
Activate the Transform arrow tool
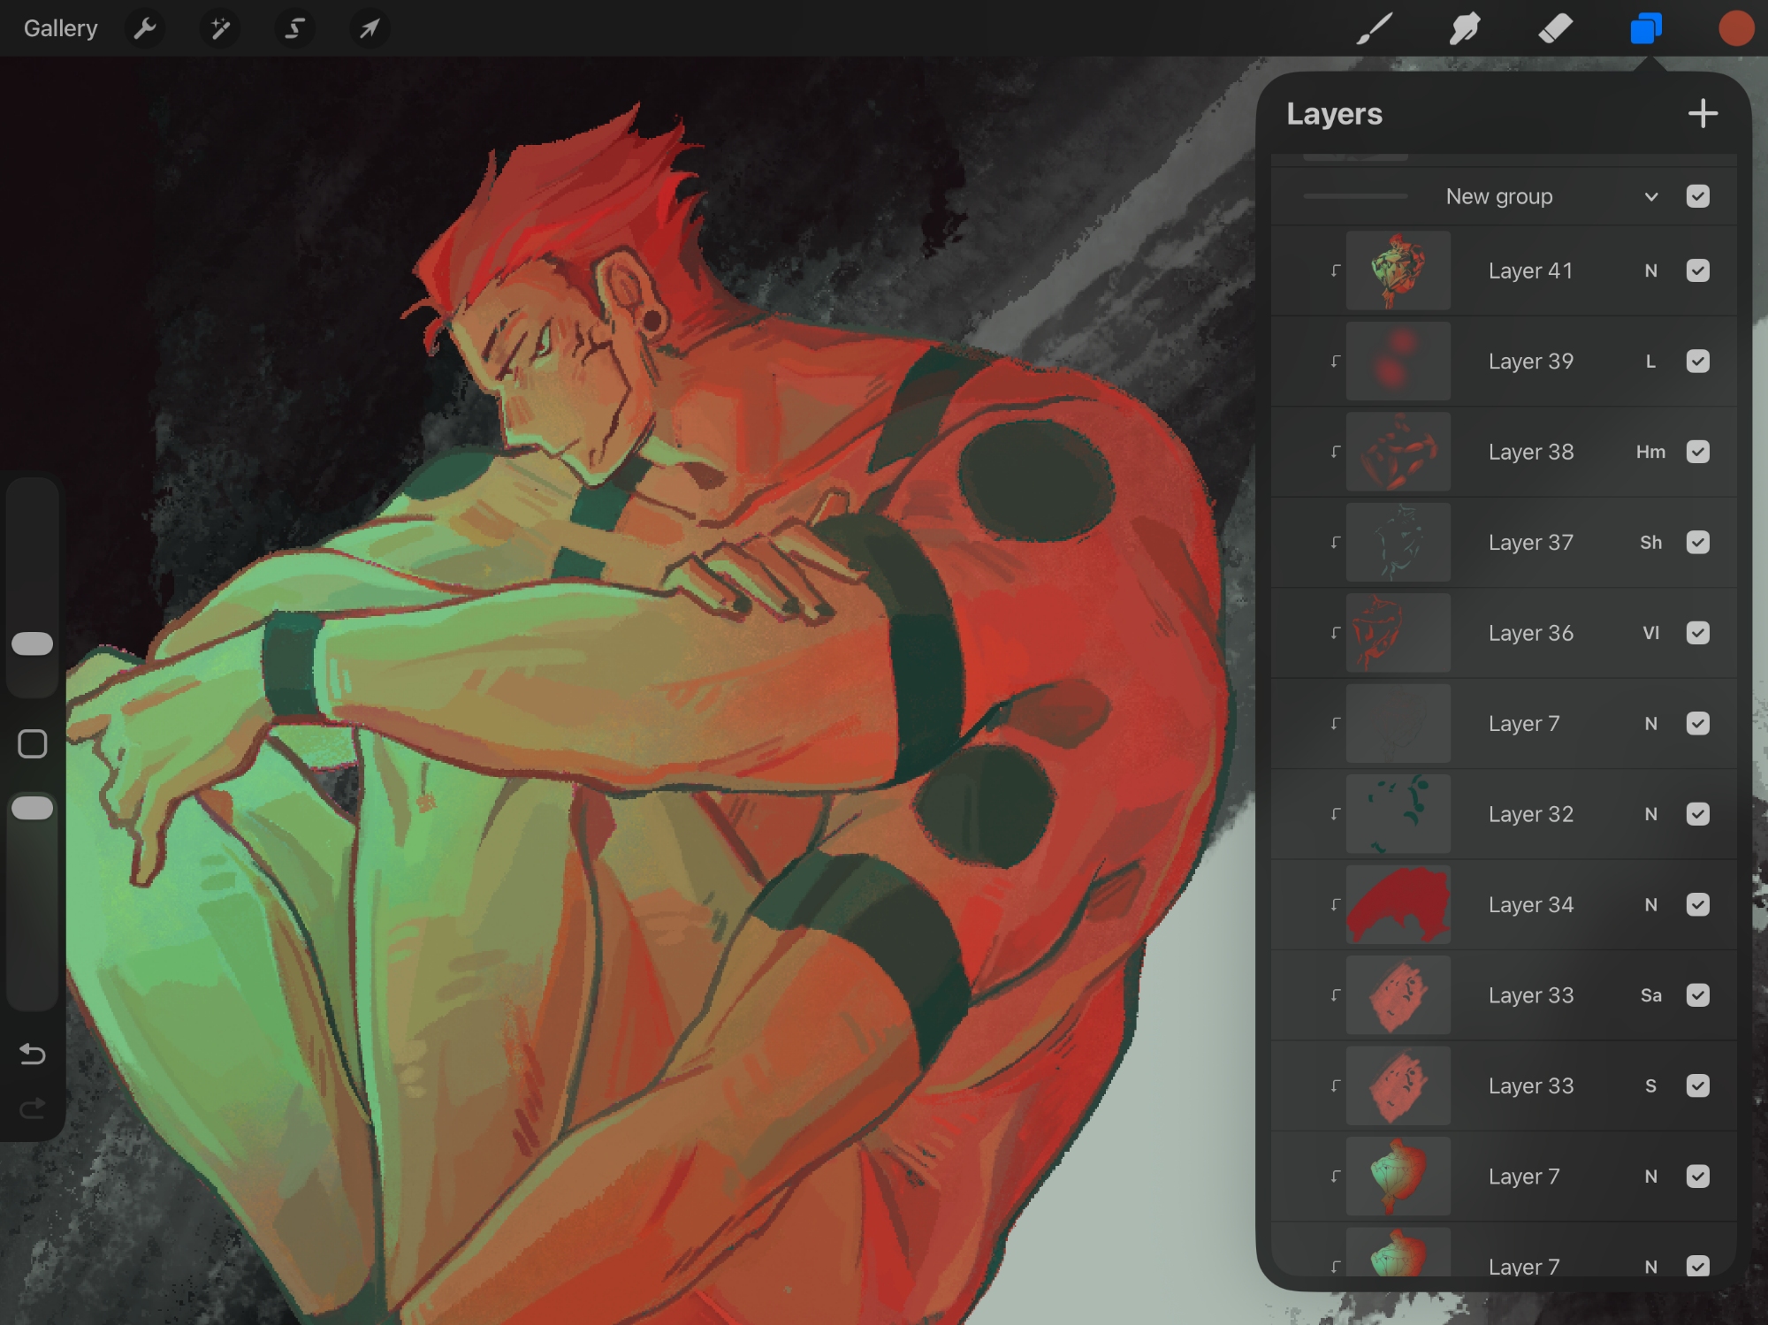370,28
